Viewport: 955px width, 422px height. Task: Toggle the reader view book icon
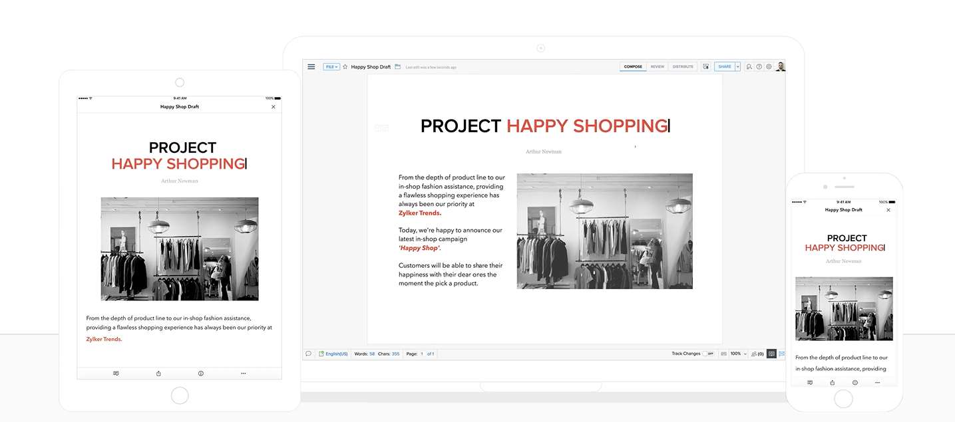[771, 354]
